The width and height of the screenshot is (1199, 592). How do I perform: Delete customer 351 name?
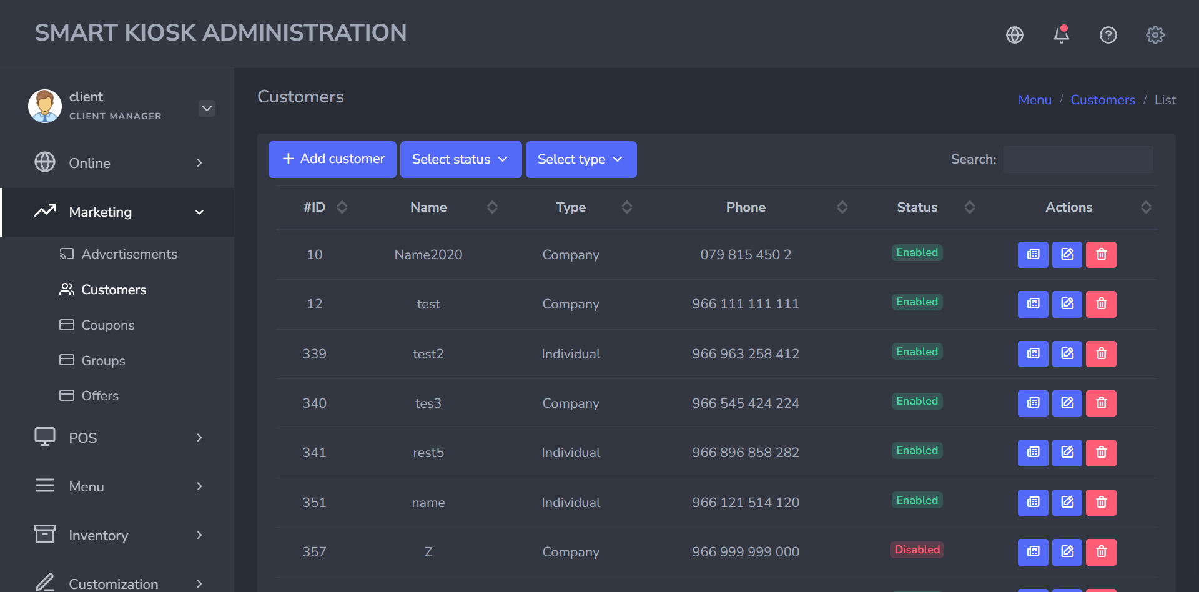pos(1101,503)
